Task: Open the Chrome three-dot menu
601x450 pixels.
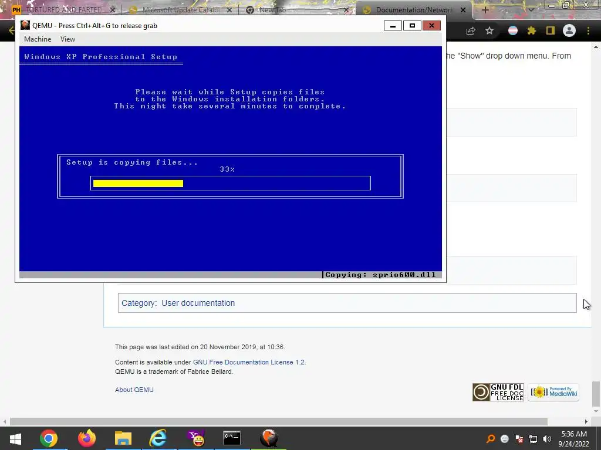Action: pos(588,30)
